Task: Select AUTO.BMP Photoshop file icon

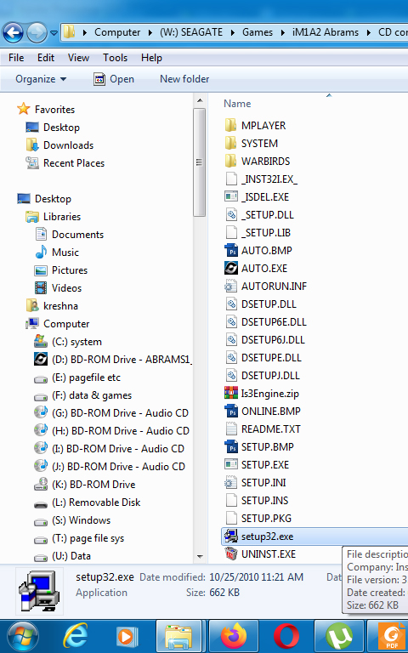Action: [x=230, y=250]
